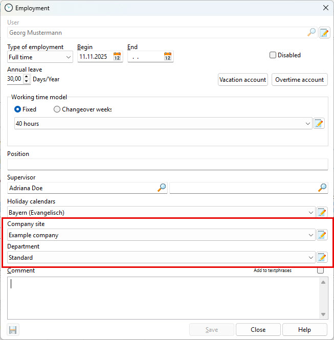Click the edit icon for Holiday calendars
The width and height of the screenshot is (334, 340).
pos(321,212)
